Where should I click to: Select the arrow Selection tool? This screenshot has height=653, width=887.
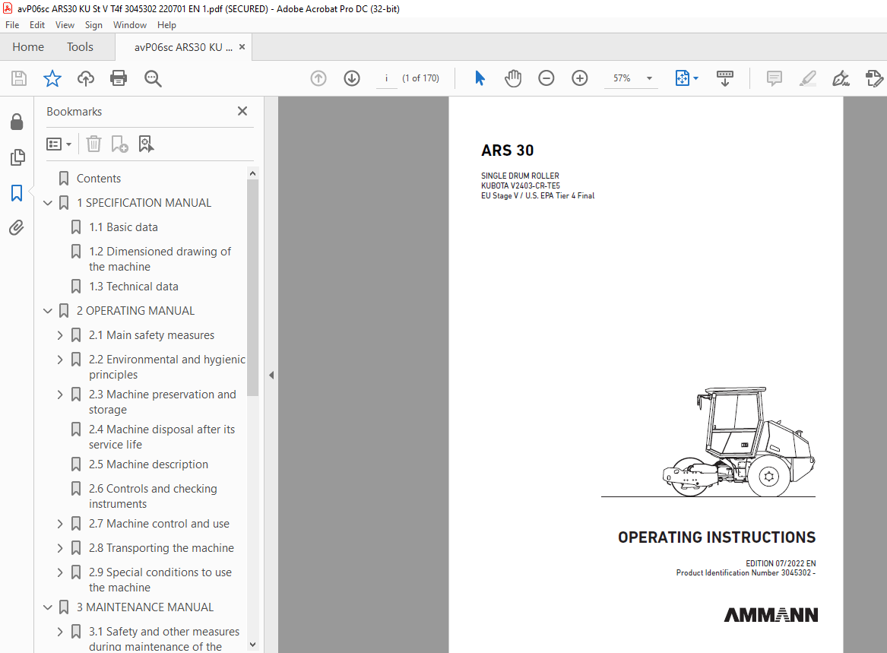(x=480, y=78)
